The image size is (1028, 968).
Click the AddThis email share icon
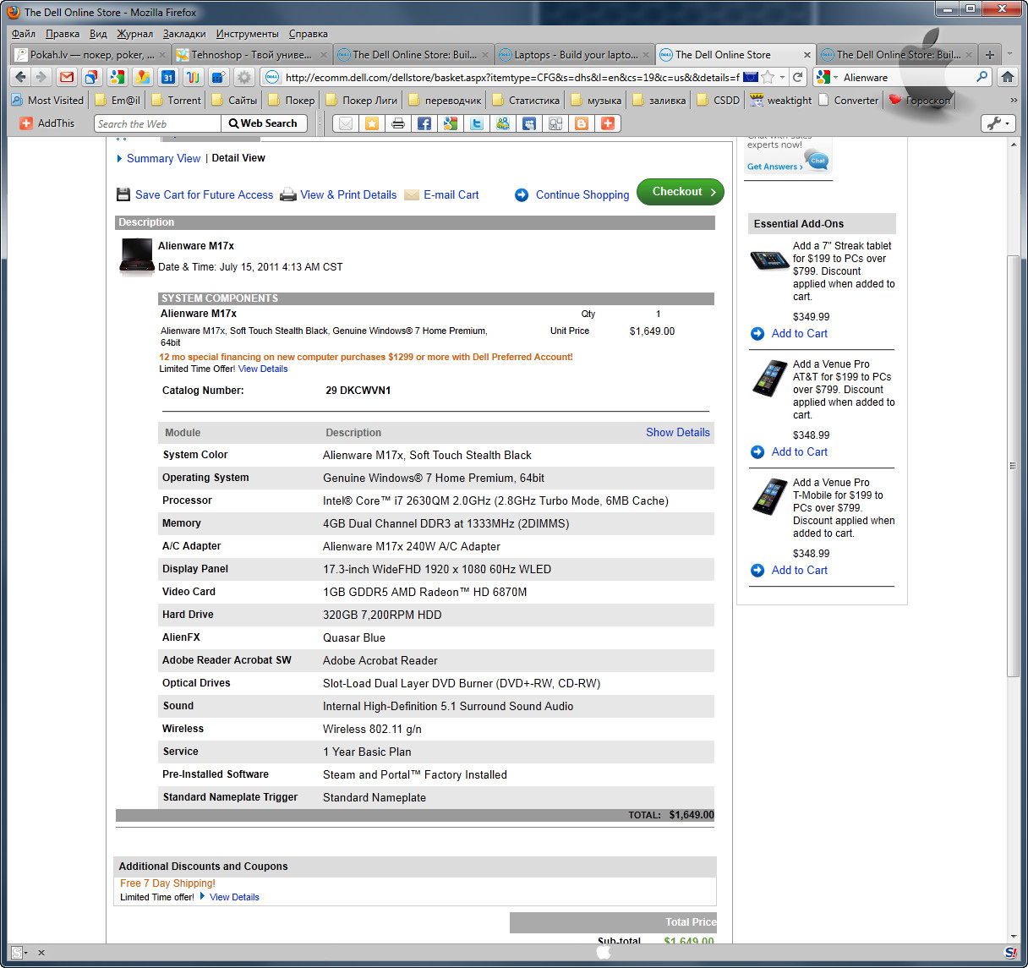coord(346,123)
